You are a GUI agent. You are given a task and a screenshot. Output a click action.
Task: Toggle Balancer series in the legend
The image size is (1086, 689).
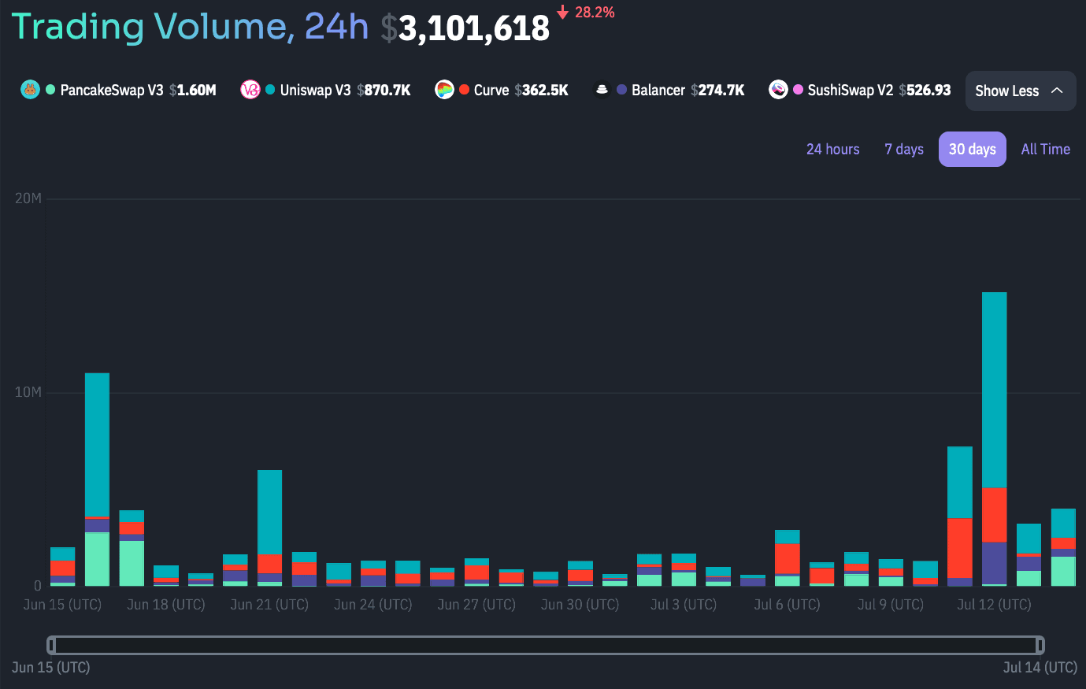click(x=658, y=91)
